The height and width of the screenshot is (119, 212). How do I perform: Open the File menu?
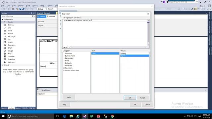(x=3, y=6)
